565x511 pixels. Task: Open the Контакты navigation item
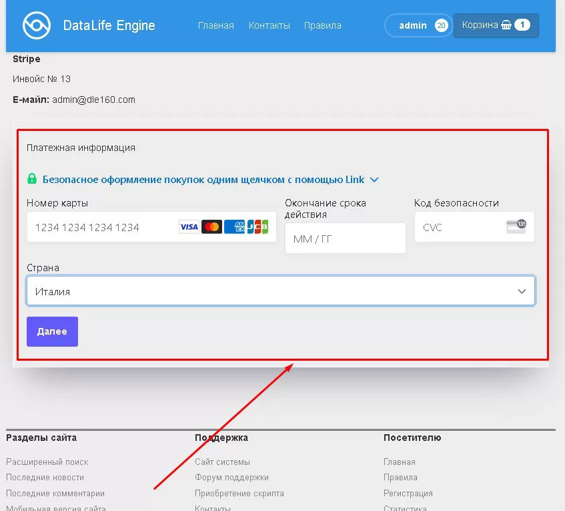click(269, 25)
